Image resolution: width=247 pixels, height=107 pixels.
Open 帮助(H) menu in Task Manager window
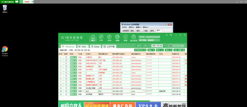[145, 27]
